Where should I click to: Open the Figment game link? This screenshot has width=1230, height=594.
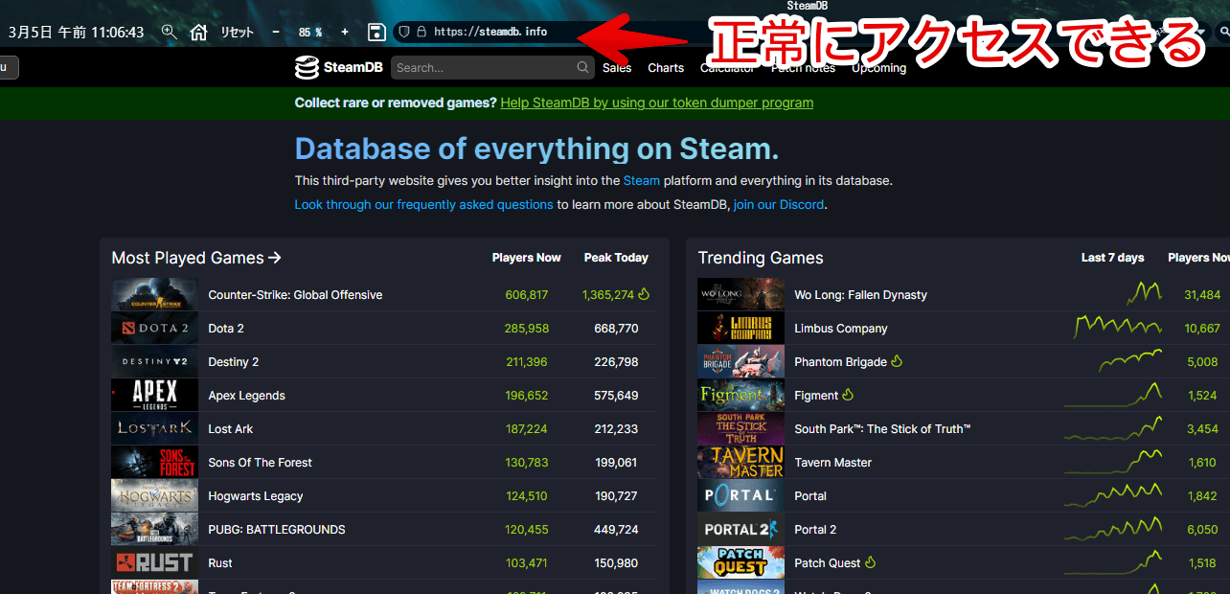point(816,396)
